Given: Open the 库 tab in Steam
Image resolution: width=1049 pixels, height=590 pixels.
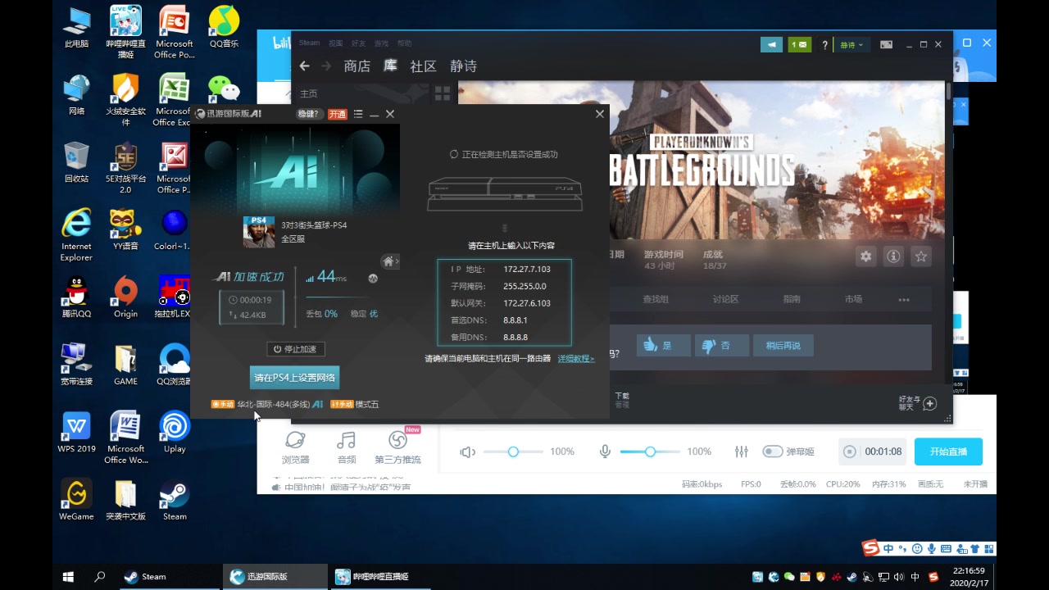Looking at the screenshot, I should pyautogui.click(x=391, y=66).
